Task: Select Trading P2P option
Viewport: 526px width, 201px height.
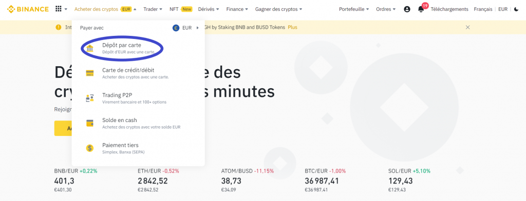Action: tap(138, 98)
